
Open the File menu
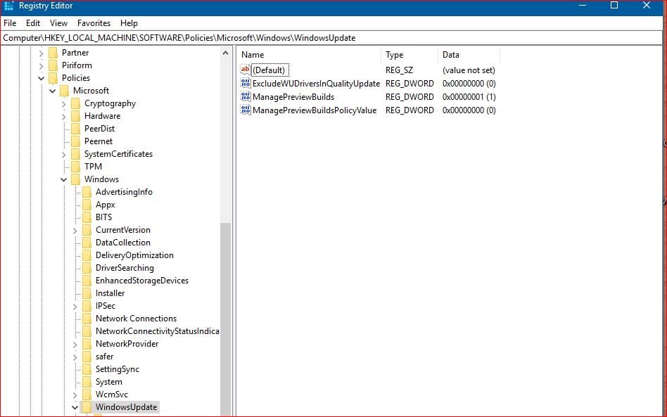(x=10, y=23)
